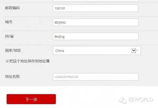This screenshot has width=158, height=108.
Task: Click the partially visible input field at top
Action: pos(96,1)
